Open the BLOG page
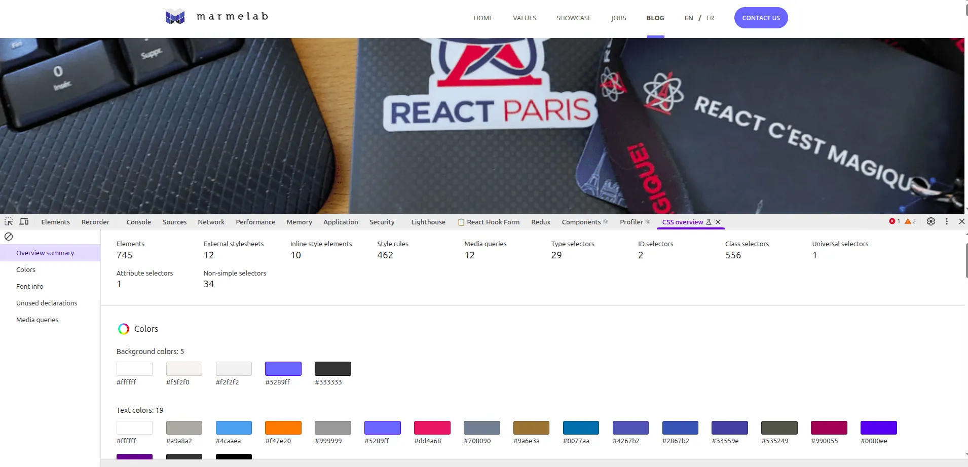The height and width of the screenshot is (467, 968). point(654,18)
